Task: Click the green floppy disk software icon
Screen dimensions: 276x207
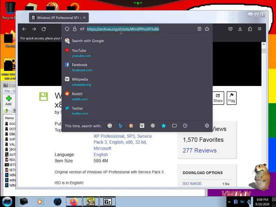Action: [44, 96]
